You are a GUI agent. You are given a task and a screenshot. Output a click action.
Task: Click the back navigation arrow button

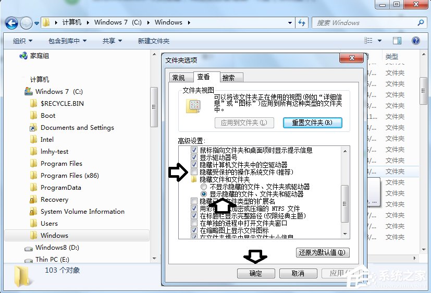[x=11, y=23]
